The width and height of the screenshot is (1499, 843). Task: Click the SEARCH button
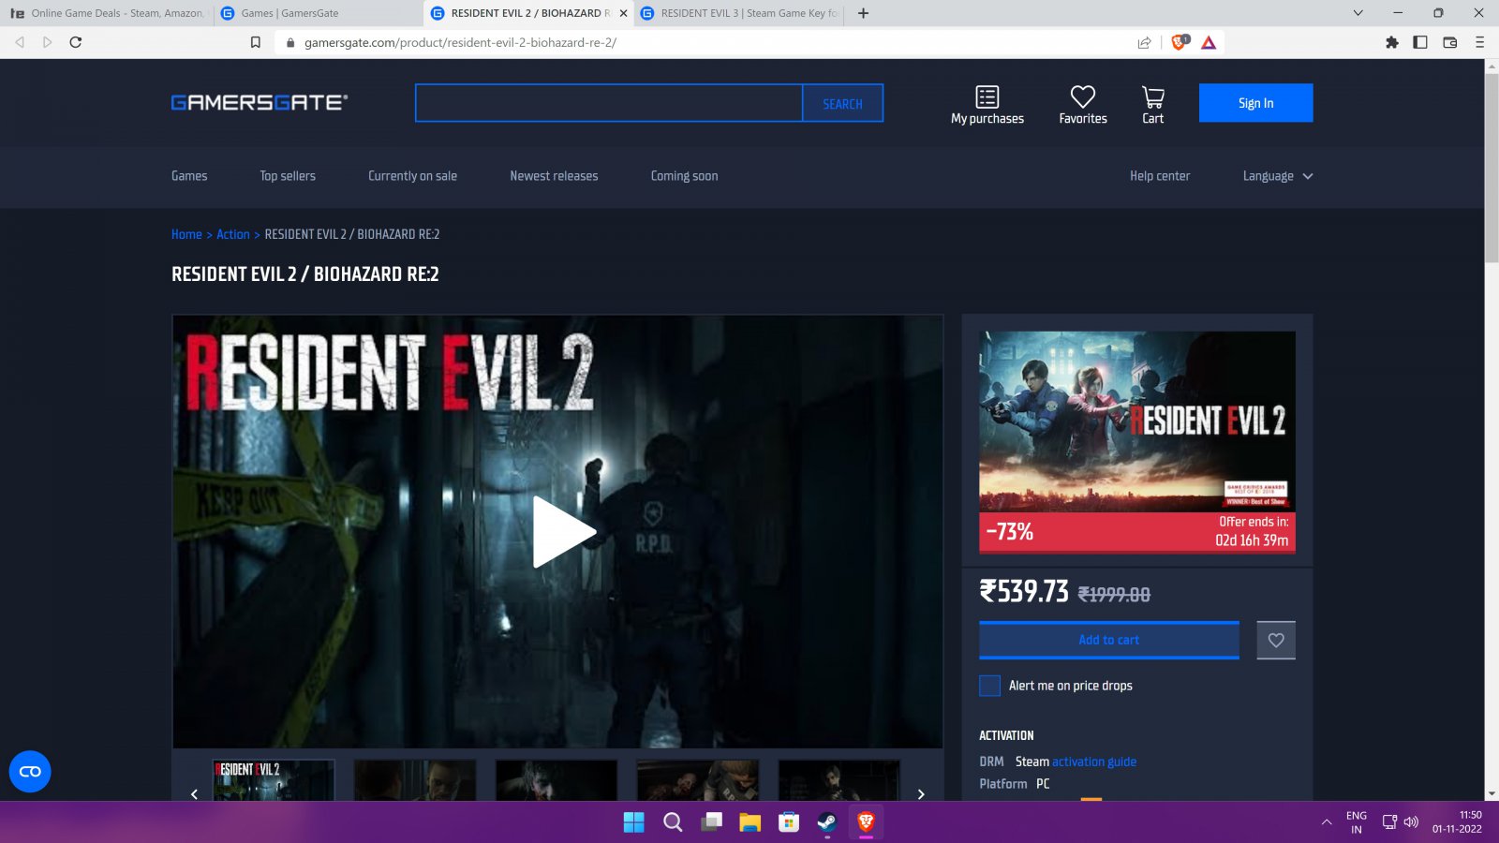click(842, 104)
